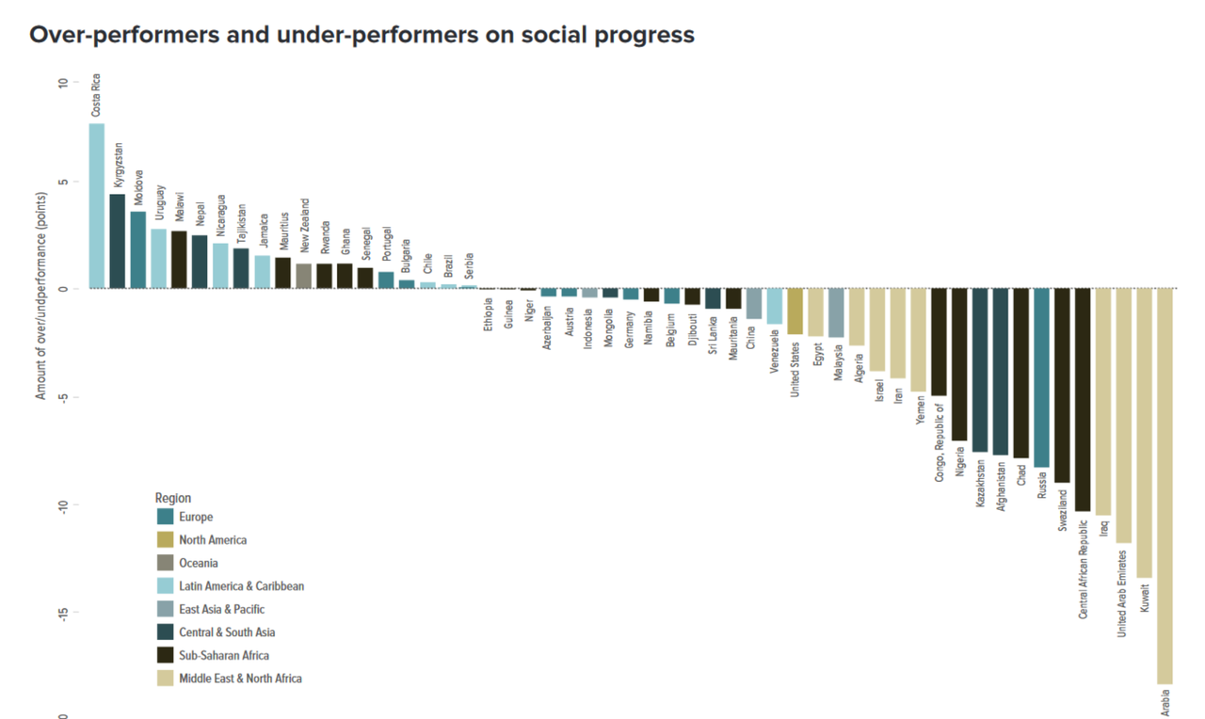Select the Kyrgyzstan bar in the chart
Viewport: 1205px width, 719px height.
[x=118, y=241]
